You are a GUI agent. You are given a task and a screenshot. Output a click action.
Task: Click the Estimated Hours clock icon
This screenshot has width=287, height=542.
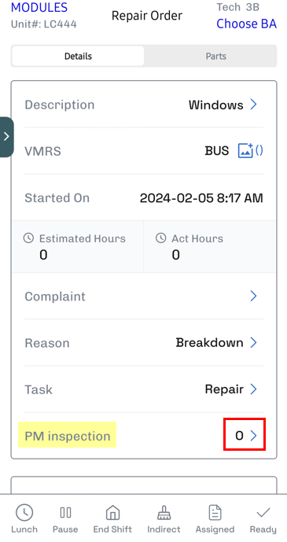[x=28, y=238]
